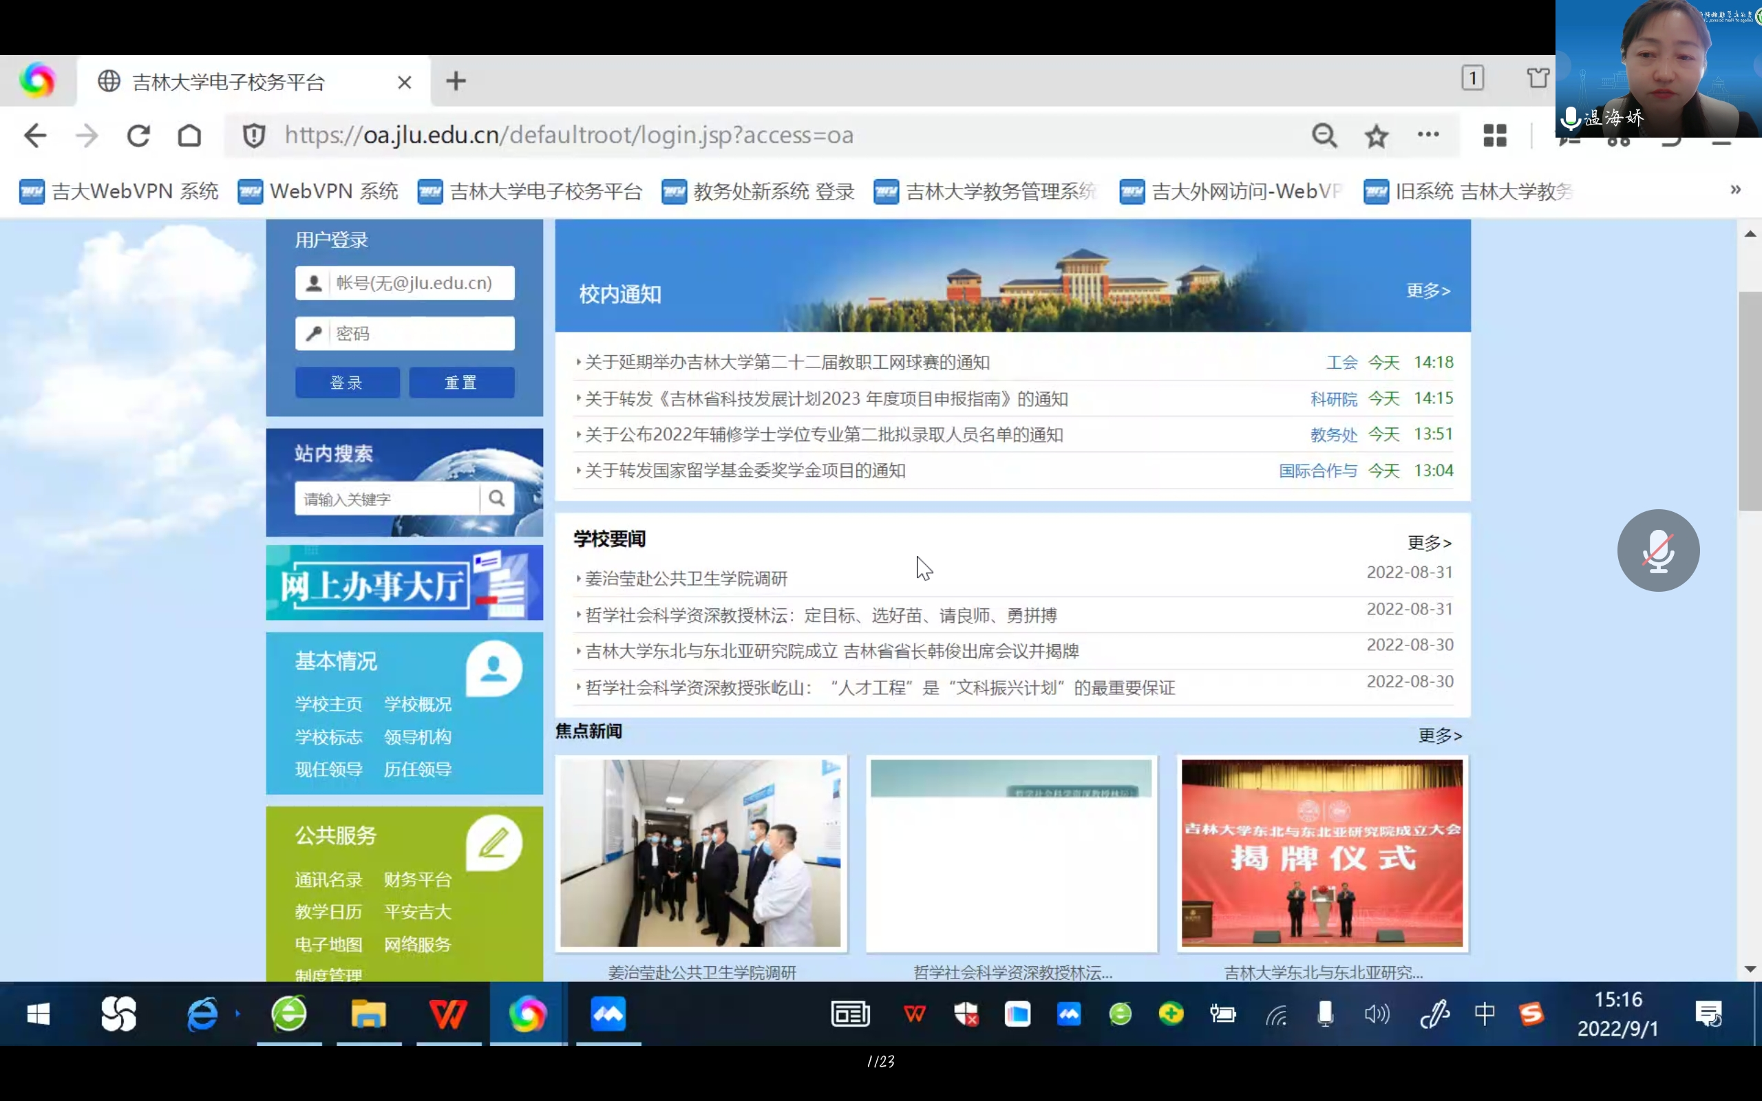Select the 吉林大学电子校务平台 browser tab
This screenshot has width=1762, height=1101.
click(x=229, y=82)
